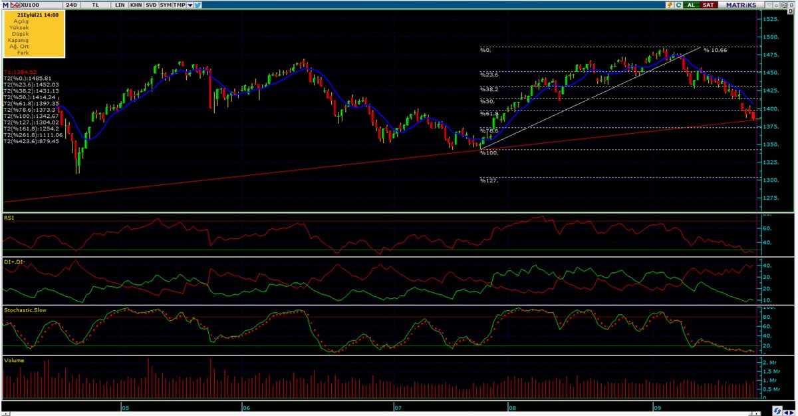This screenshot has width=798, height=416.
Task: Click the RSI indicator label
Action: [x=9, y=217]
